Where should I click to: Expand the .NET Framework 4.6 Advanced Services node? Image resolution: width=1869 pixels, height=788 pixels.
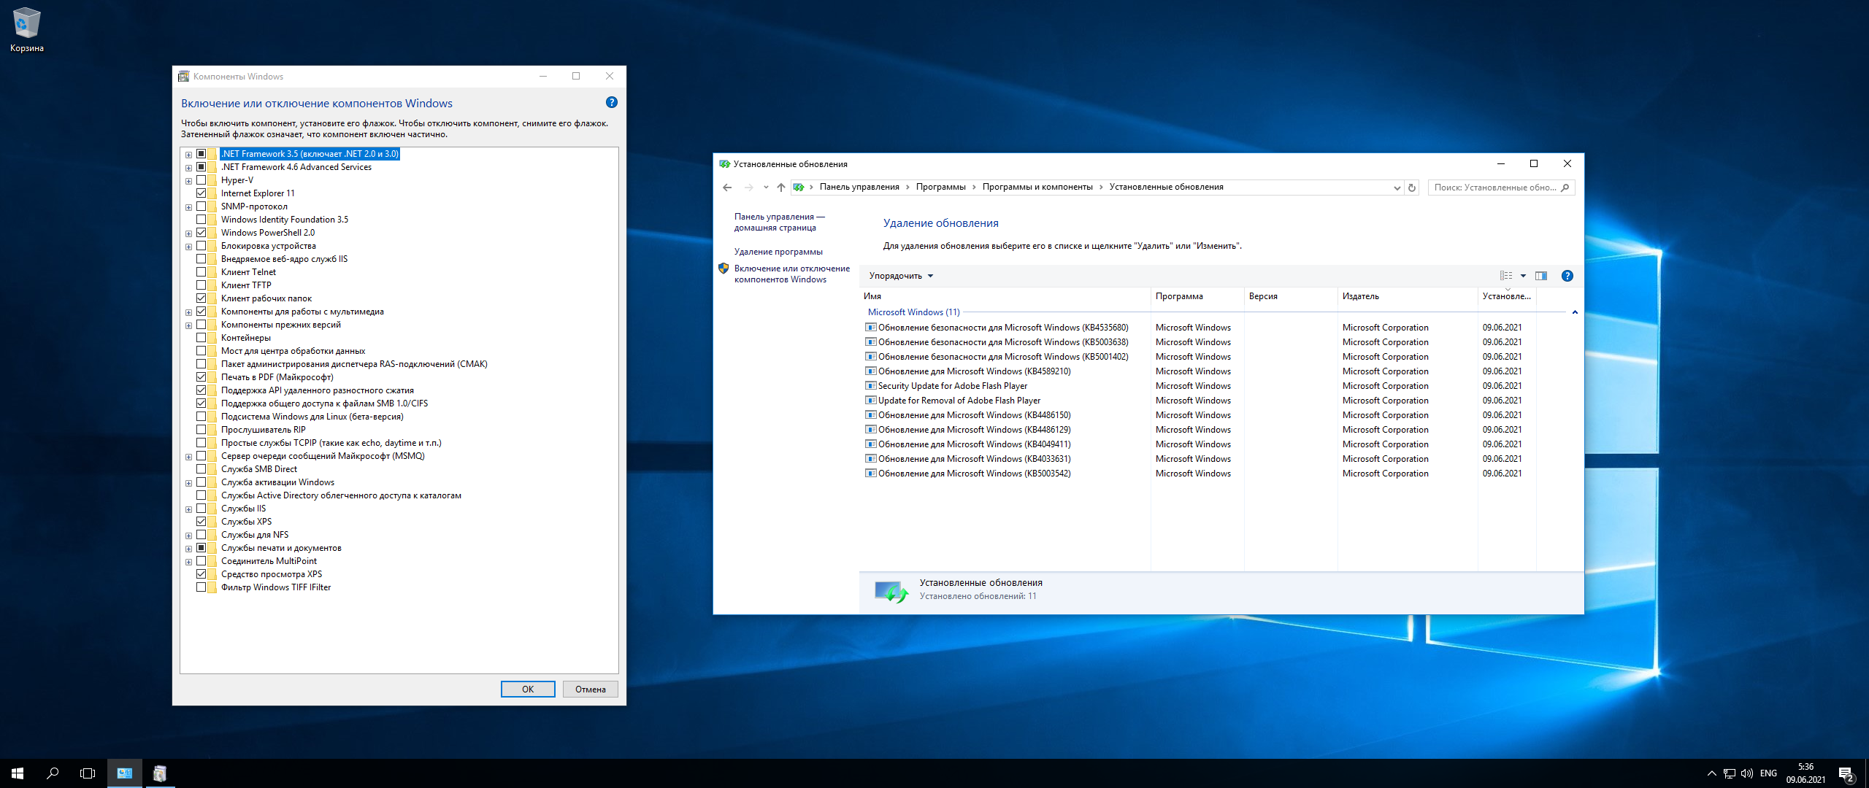pyautogui.click(x=188, y=168)
